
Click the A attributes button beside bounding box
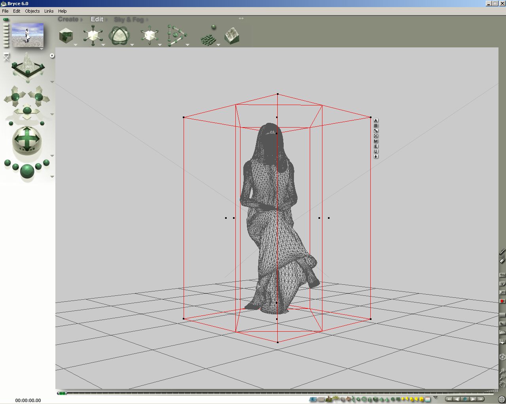376,121
